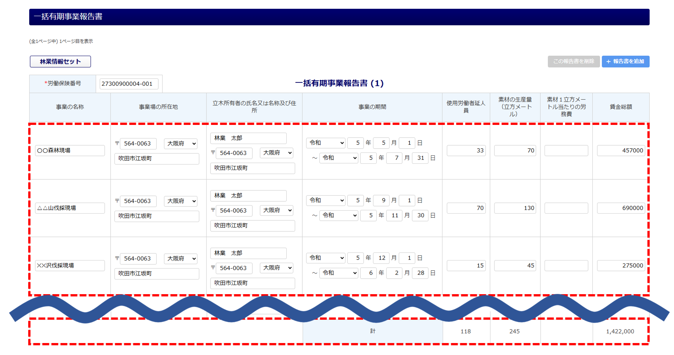
Task: Click the worker count field showing 70
Action: point(466,208)
